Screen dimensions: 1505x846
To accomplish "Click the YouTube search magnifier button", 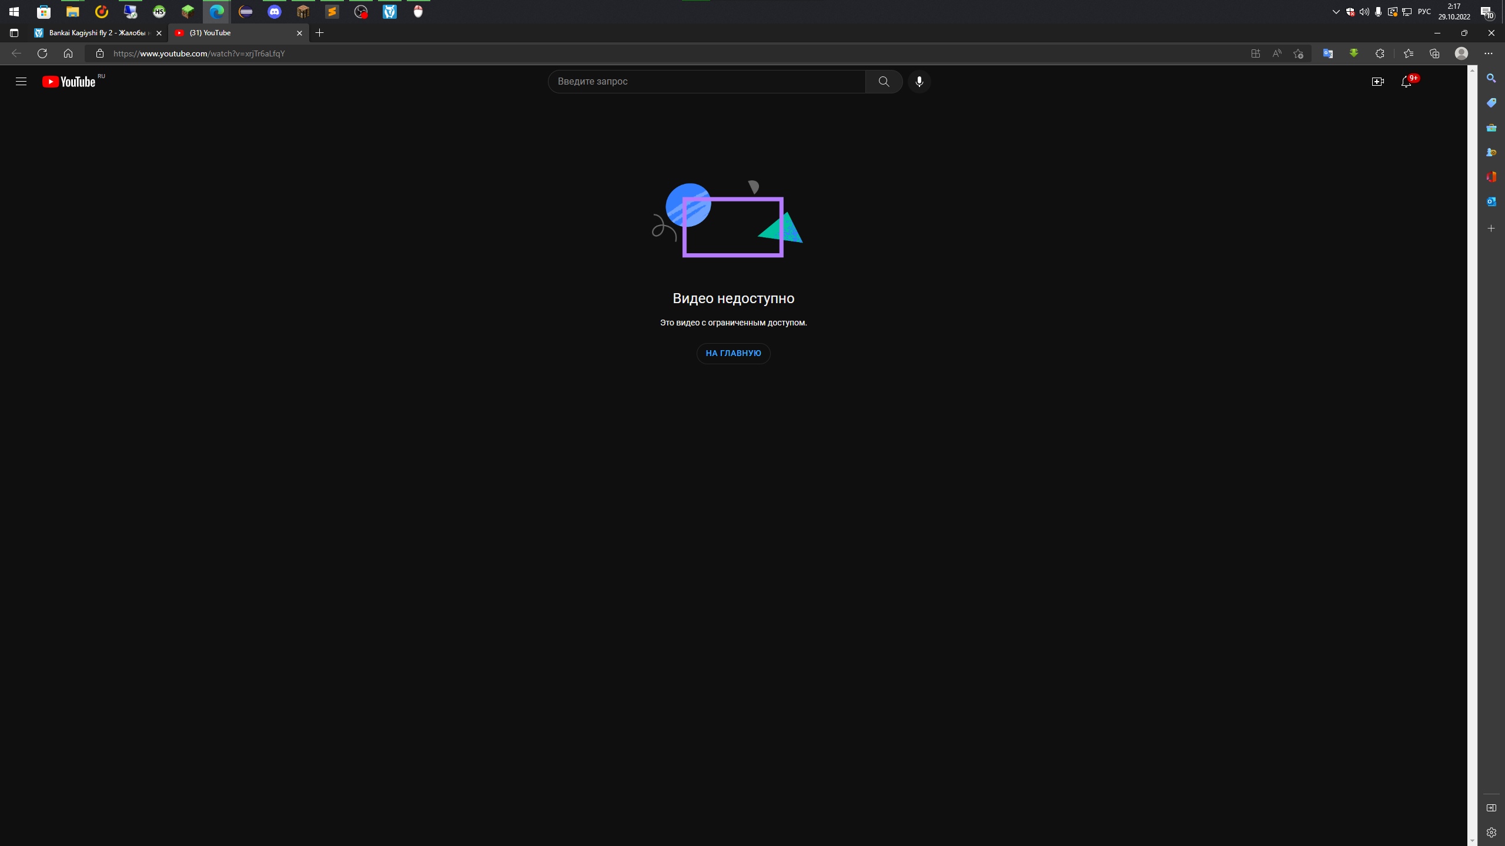I will (x=884, y=82).
